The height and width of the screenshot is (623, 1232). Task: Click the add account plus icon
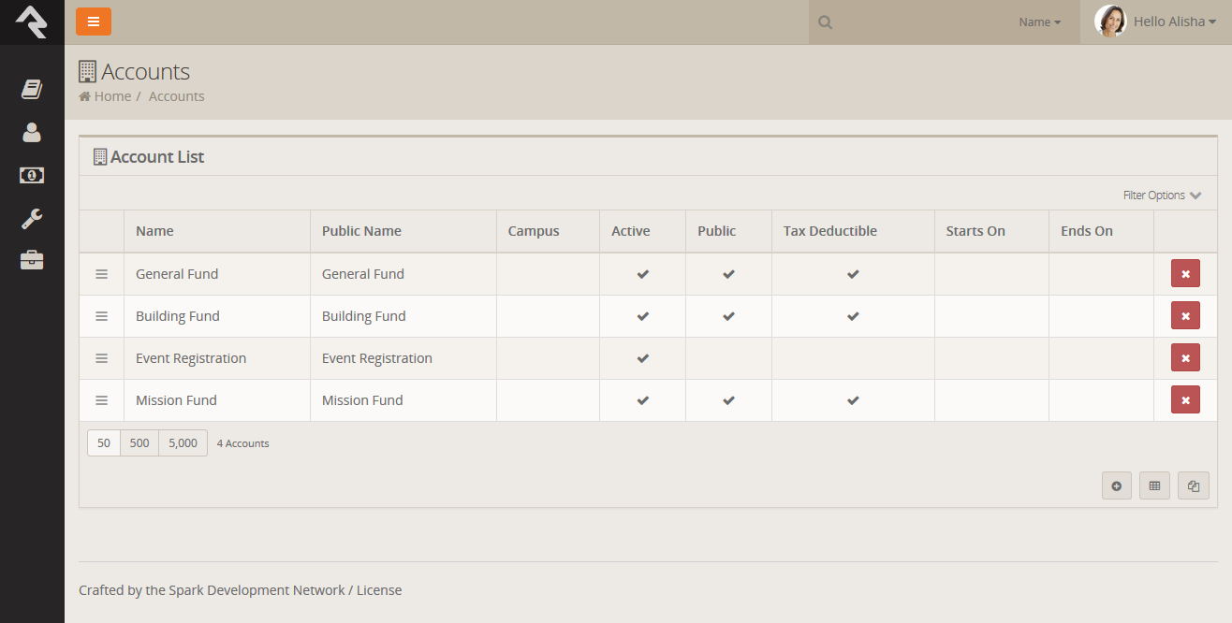1116,485
